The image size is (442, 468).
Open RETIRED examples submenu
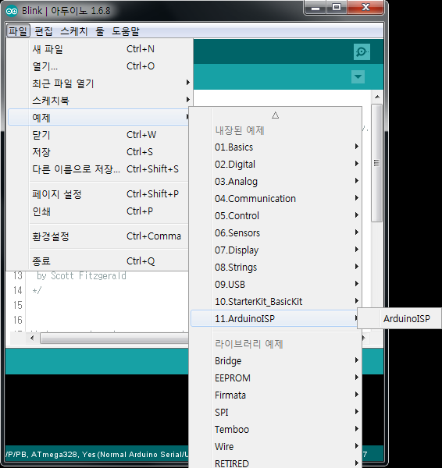pyautogui.click(x=276, y=462)
